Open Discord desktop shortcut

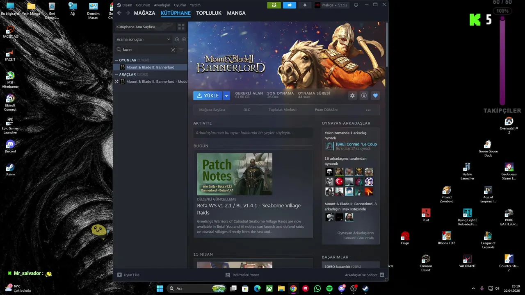point(10,147)
